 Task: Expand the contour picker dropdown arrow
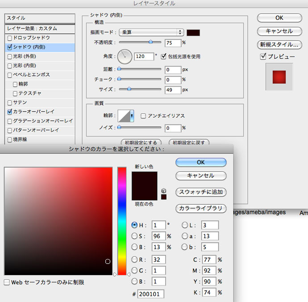[132, 116]
